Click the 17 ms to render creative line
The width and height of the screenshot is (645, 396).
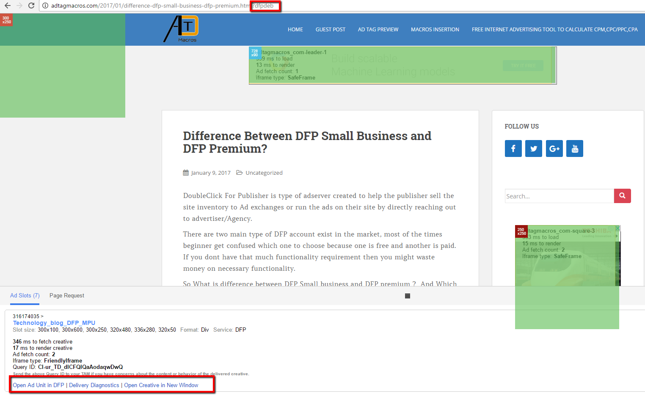(42, 348)
